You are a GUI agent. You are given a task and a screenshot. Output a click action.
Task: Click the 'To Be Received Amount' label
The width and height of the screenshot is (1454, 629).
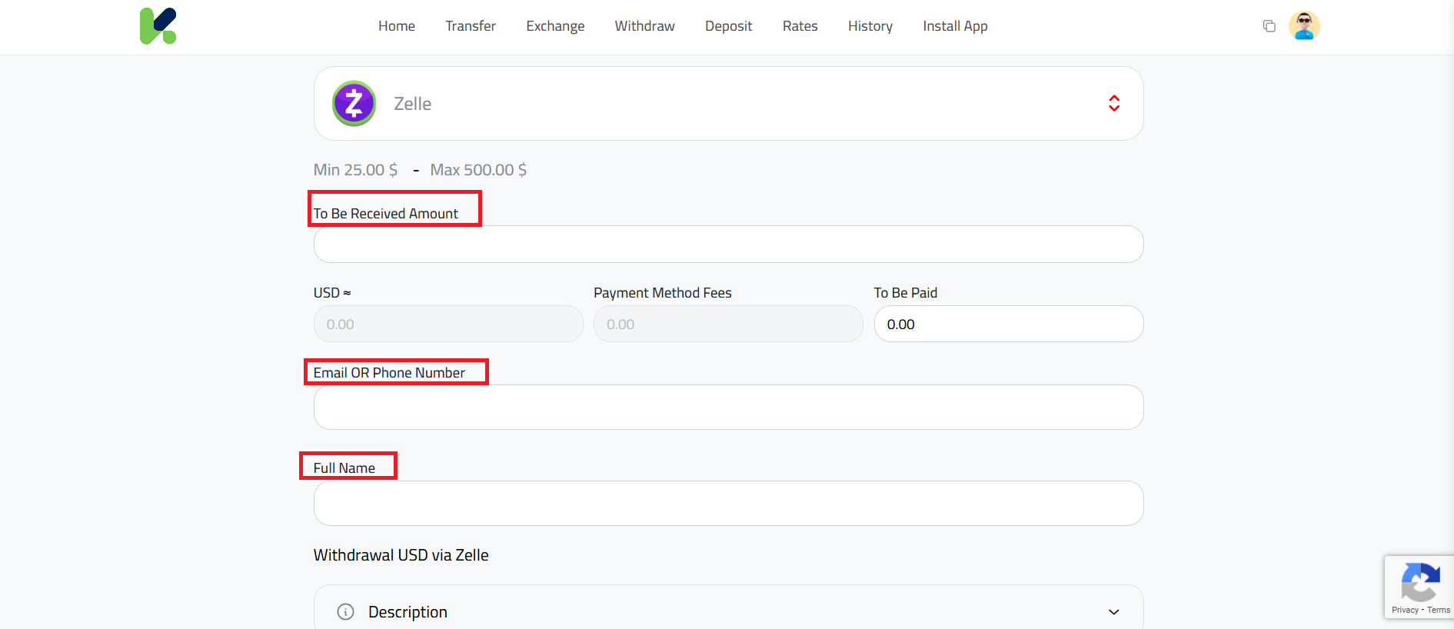[385, 214]
